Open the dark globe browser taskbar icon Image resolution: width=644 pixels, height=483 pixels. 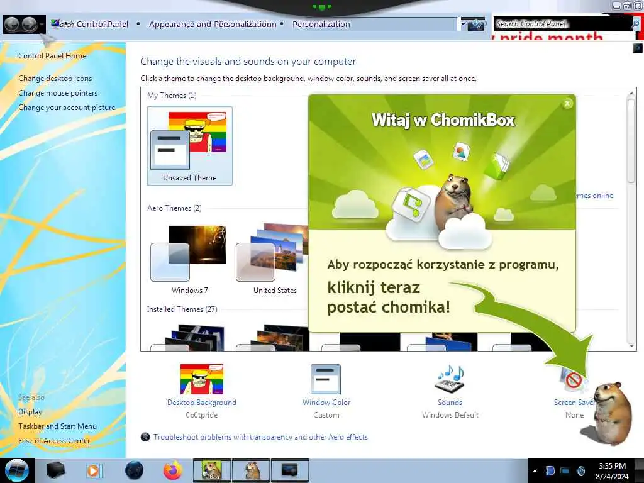pos(135,470)
